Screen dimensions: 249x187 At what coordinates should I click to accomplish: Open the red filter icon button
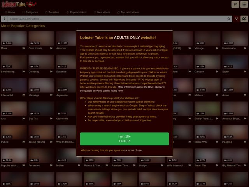[x=236, y=19]
